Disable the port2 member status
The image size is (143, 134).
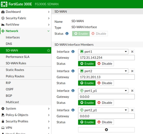point(105,83)
